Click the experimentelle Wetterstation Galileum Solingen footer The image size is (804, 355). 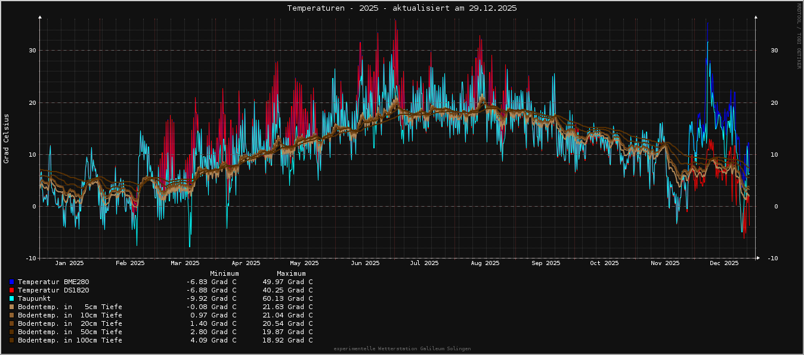pos(402,348)
